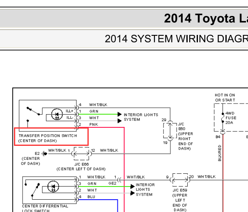Click the CENTER LEFT OF DASH text
The width and height of the screenshot is (248, 212).
point(81,169)
